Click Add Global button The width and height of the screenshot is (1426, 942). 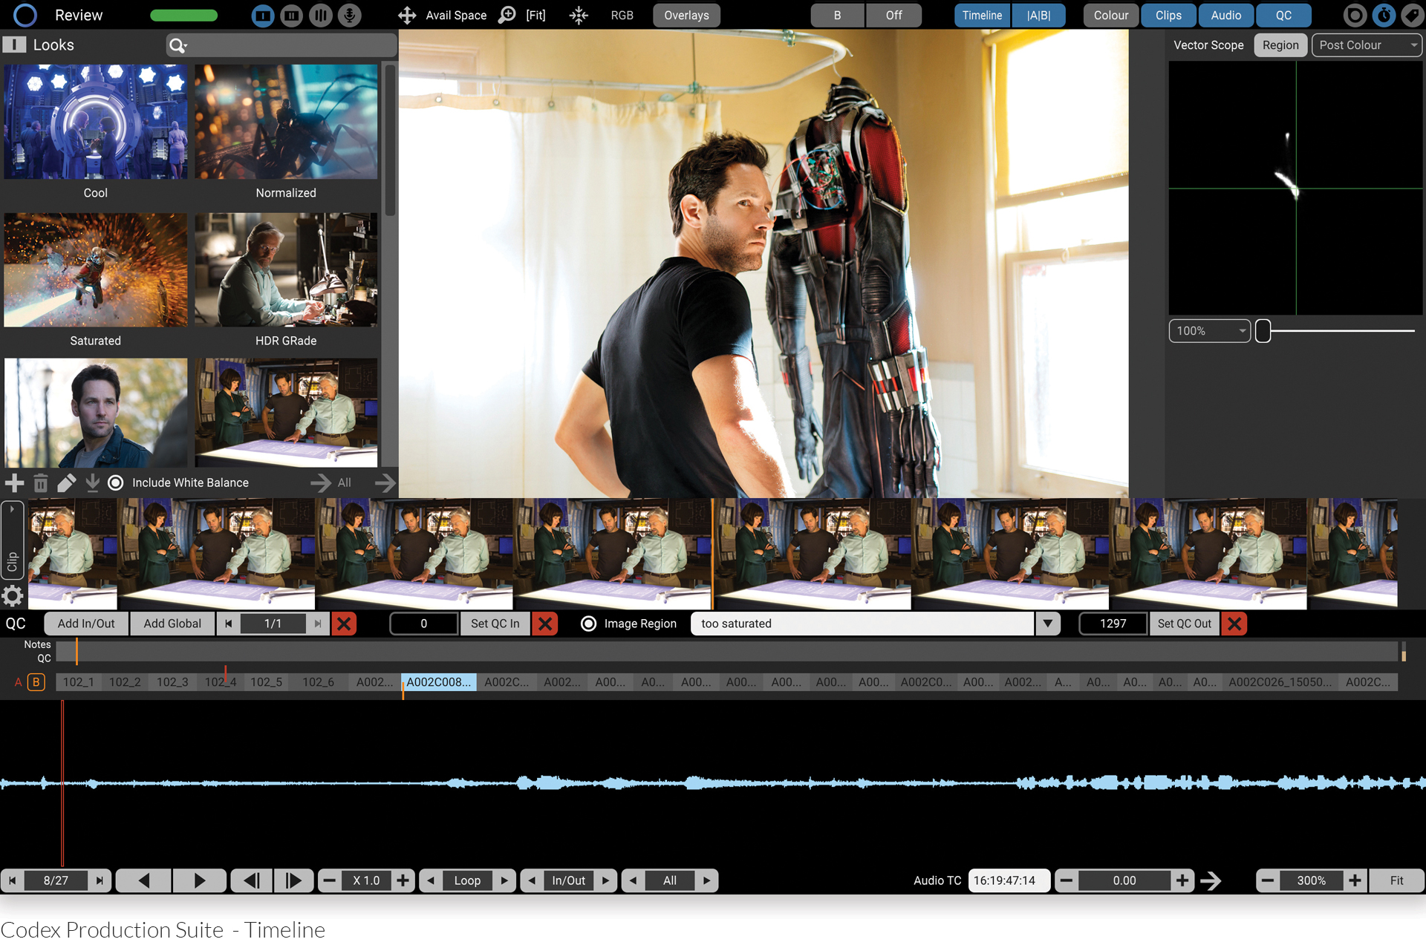172,624
